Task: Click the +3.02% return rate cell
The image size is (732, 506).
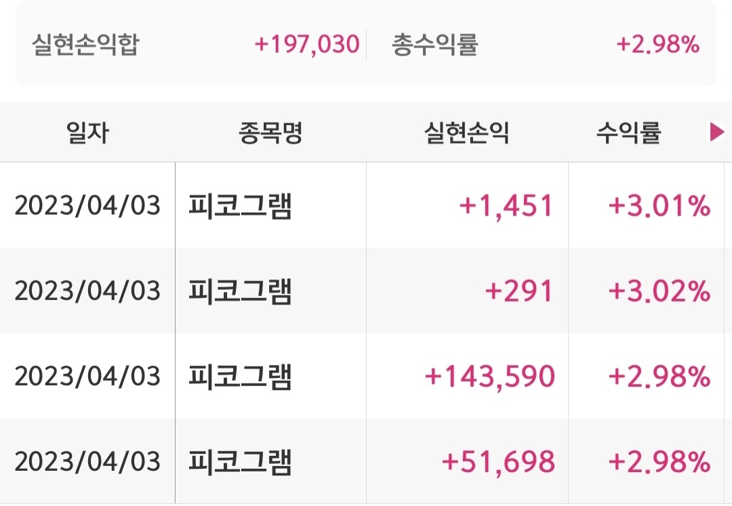Action: [659, 291]
